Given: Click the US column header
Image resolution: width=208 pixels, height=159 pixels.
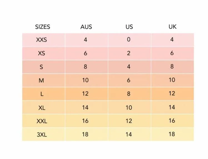Looking at the screenshot, I should [129, 27].
